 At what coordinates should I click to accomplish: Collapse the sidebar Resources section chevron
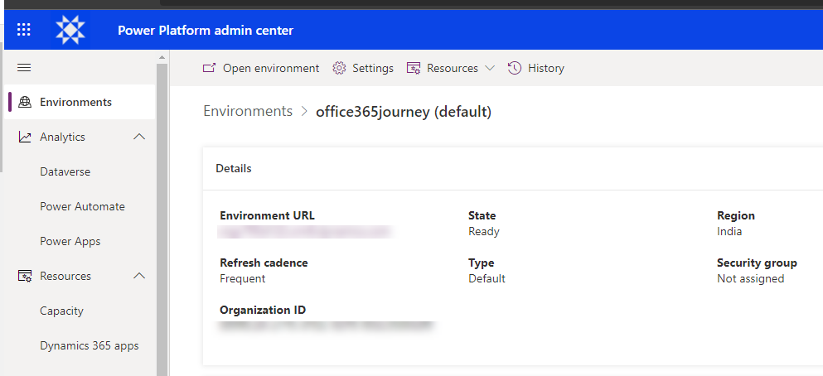click(x=139, y=277)
